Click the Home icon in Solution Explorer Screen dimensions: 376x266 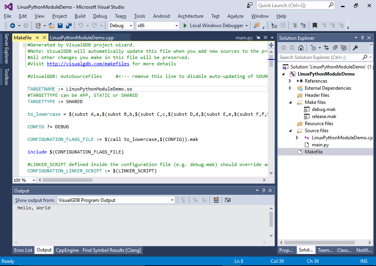(301, 48)
